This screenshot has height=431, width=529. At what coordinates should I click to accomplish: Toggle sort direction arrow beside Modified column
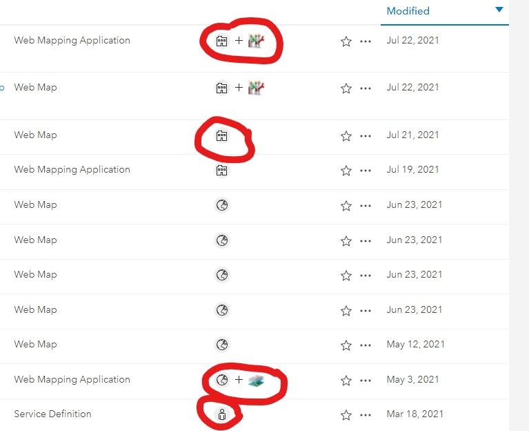pyautogui.click(x=499, y=10)
